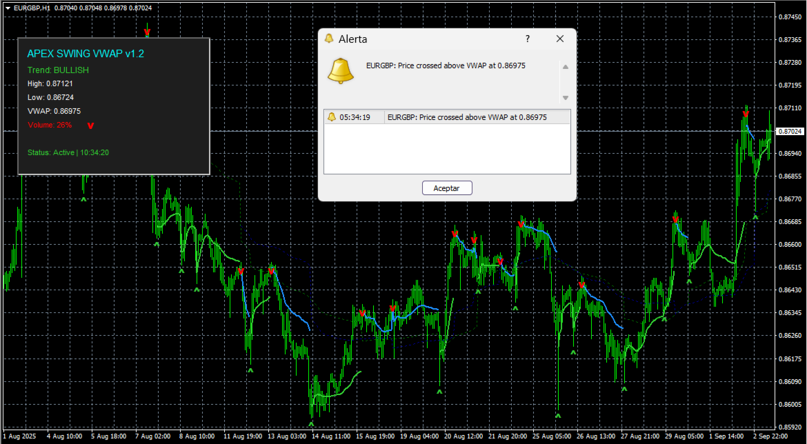Image resolution: width=807 pixels, height=444 pixels.
Task: Click the EURGBP,H1 chart title text
Action: pyautogui.click(x=32, y=8)
